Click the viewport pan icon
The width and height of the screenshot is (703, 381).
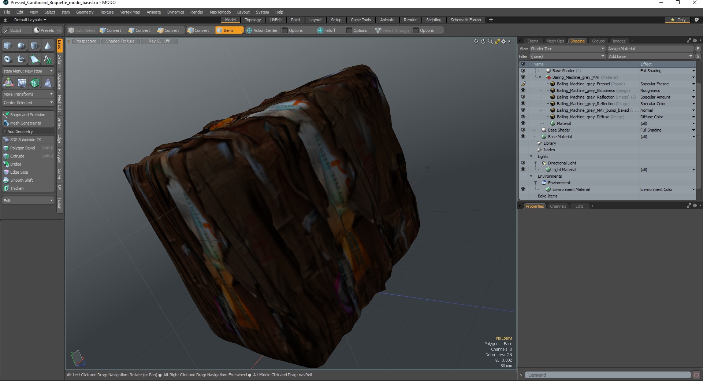pos(476,41)
